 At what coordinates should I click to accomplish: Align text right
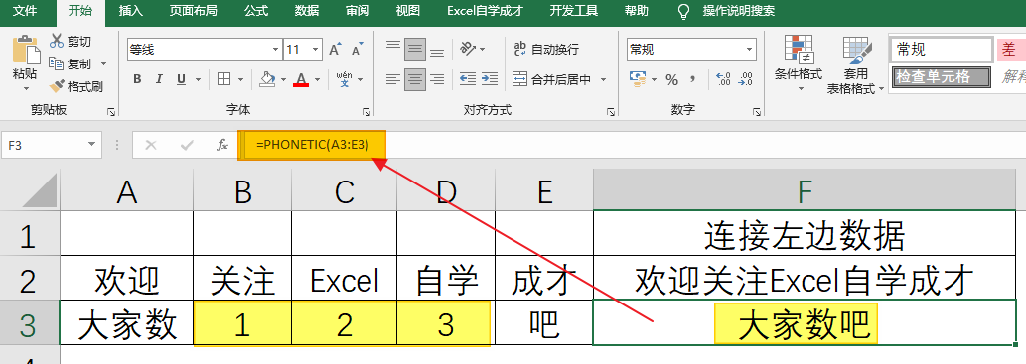436,79
